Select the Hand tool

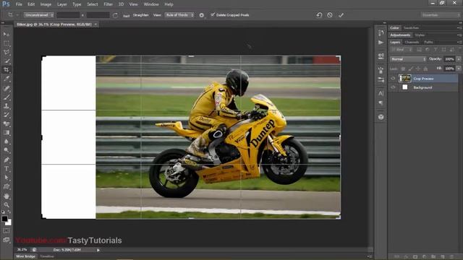tap(7, 196)
